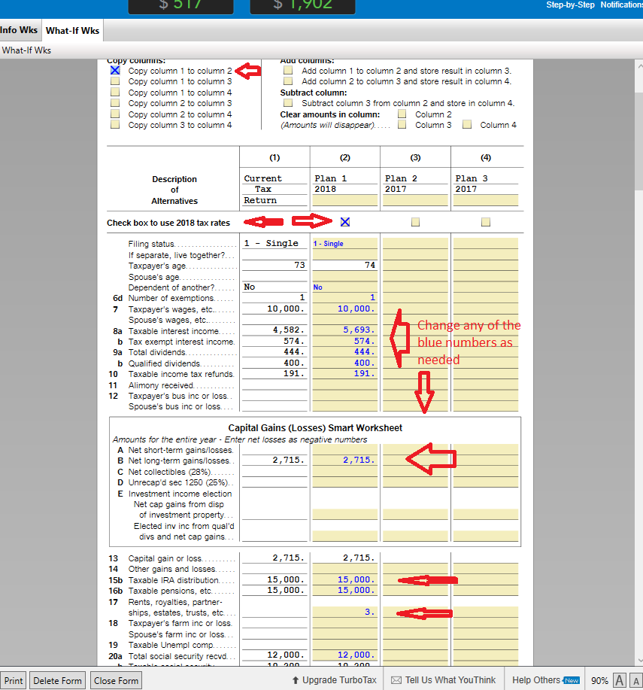Click Help Others
The width and height of the screenshot is (643, 690).
coord(536,680)
